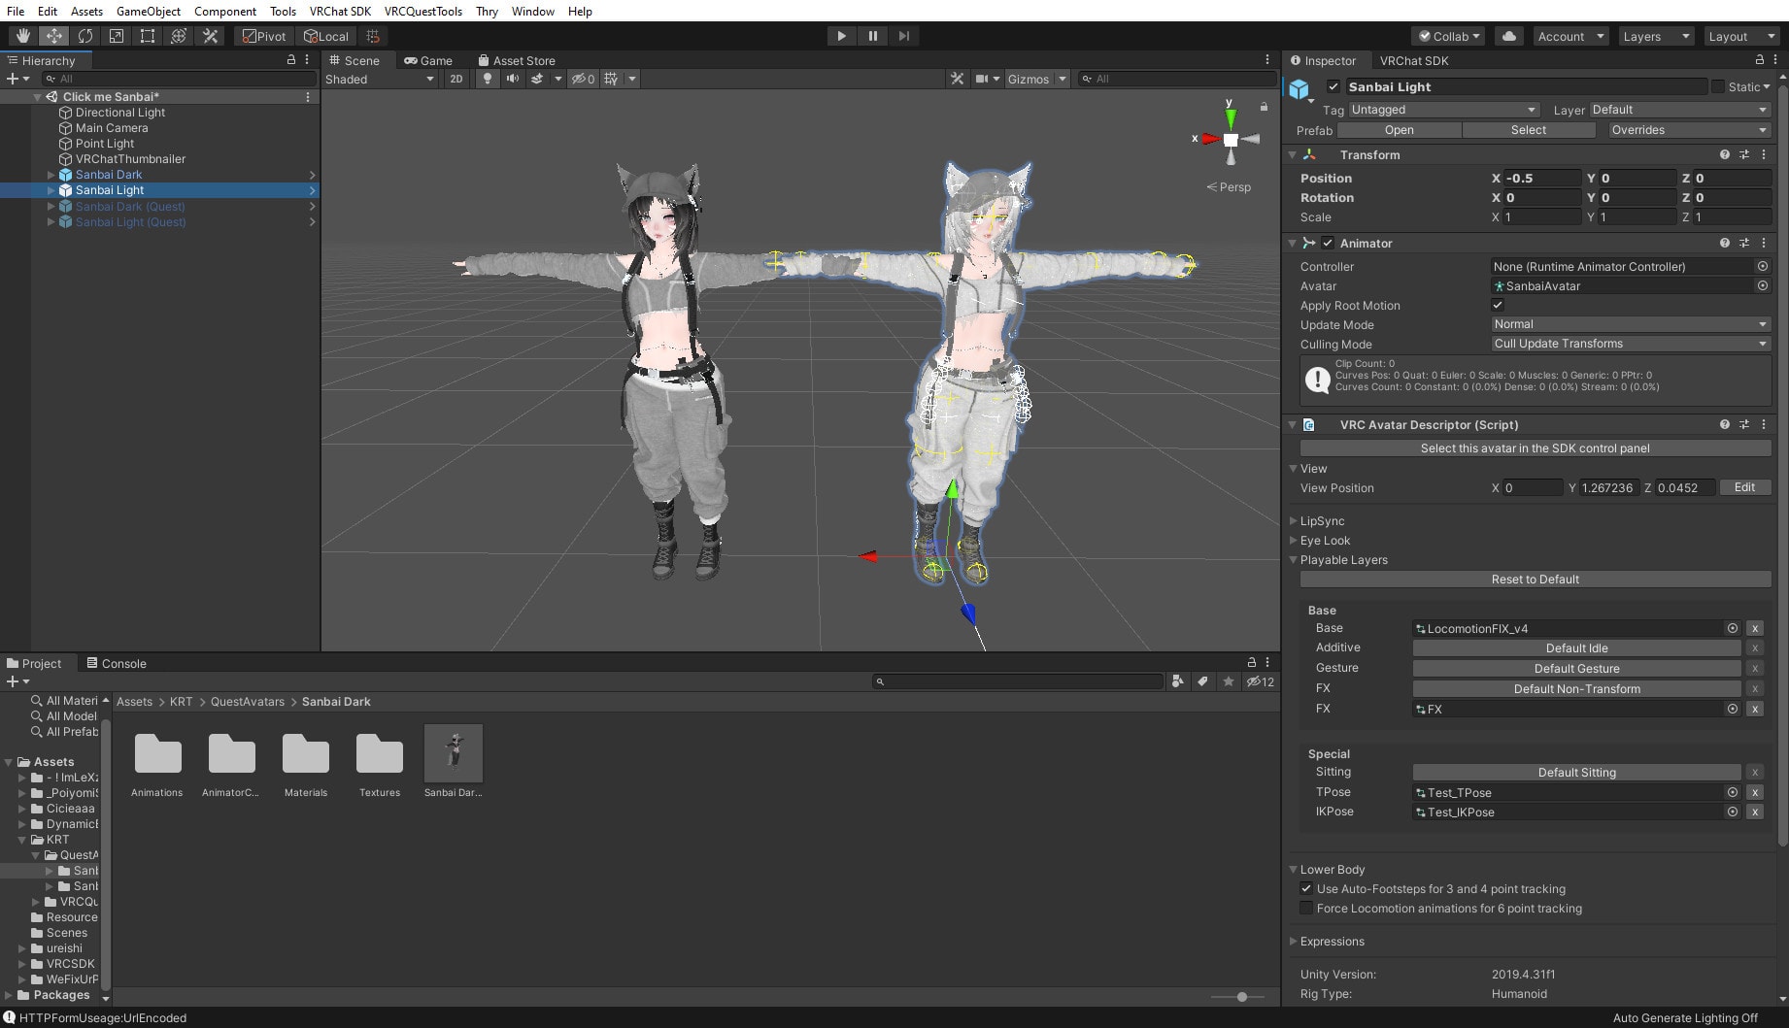Select the Scale tool
Viewport: 1789px width, 1028px height.
(116, 36)
